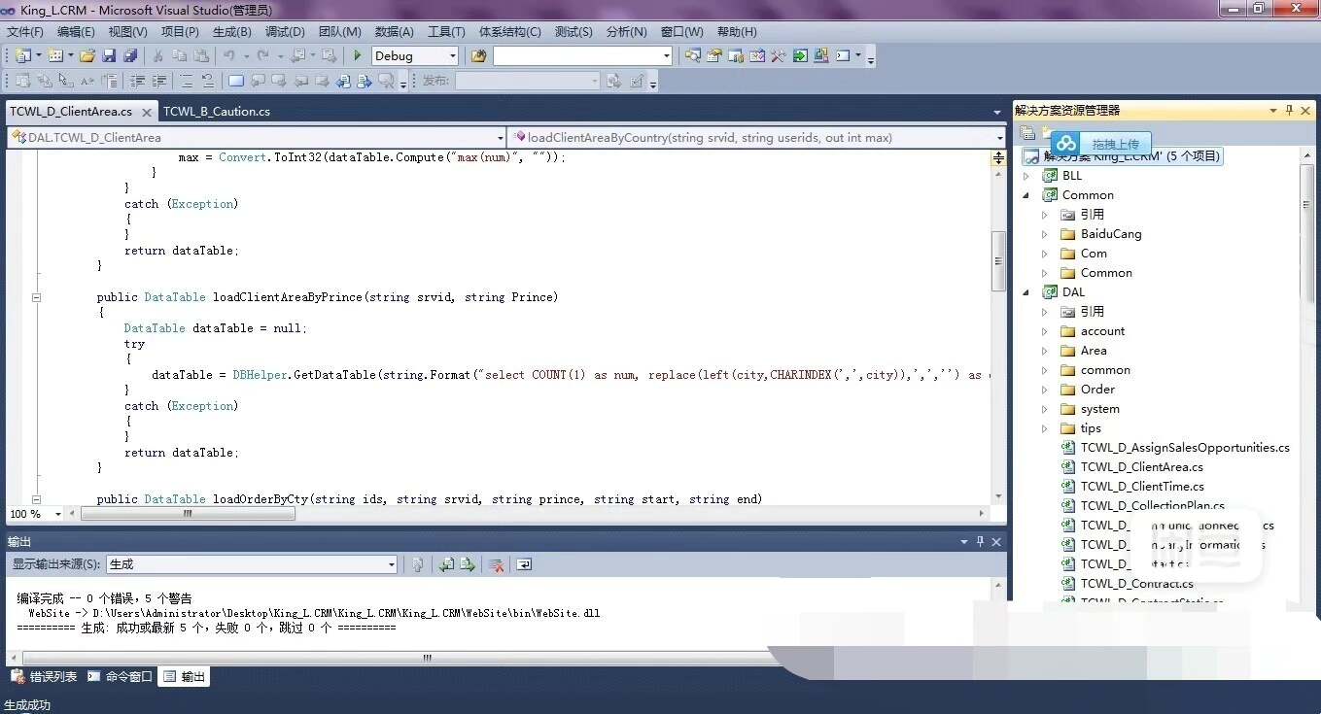
Task: Click the Properties icon in Solution Explorer toolbar
Action: pos(1027,133)
